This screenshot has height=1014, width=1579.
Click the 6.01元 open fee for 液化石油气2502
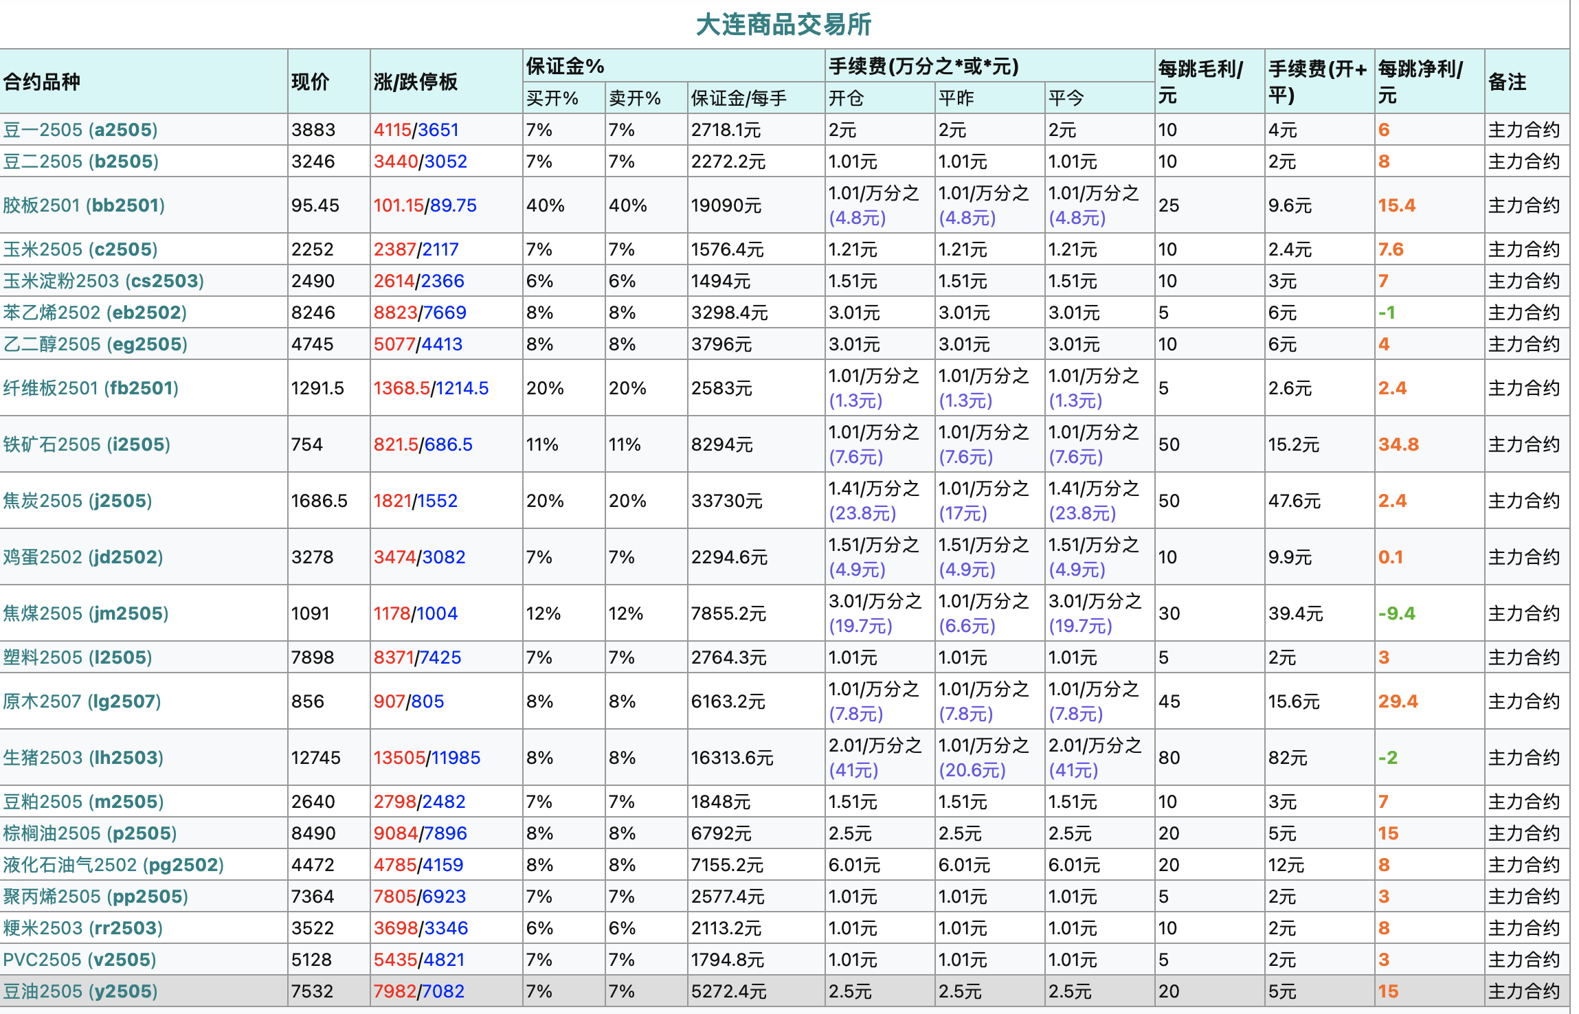[x=854, y=865]
